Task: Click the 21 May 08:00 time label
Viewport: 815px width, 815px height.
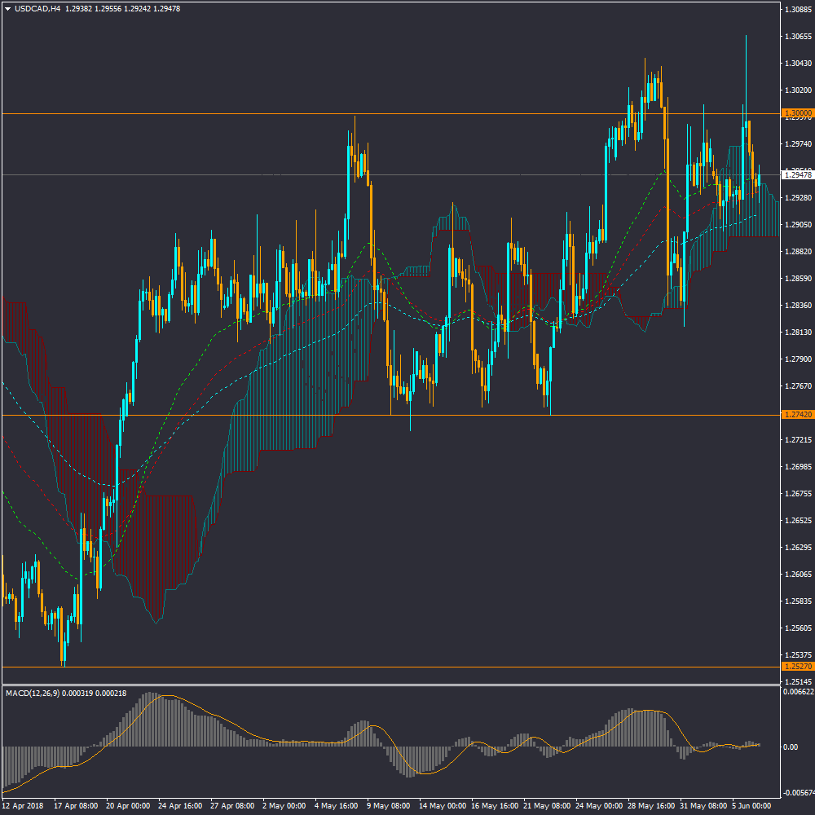Action: [545, 805]
